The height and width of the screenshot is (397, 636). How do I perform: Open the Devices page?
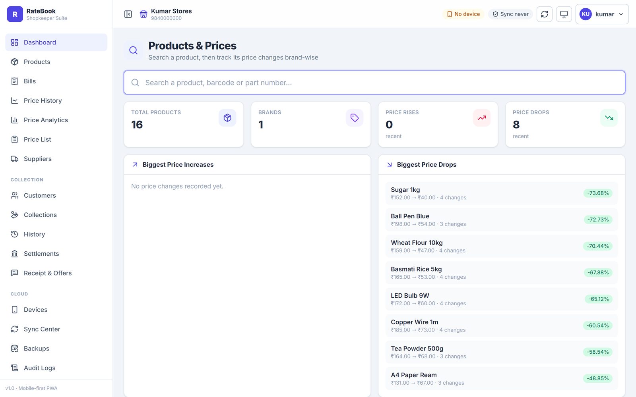click(x=56, y=310)
